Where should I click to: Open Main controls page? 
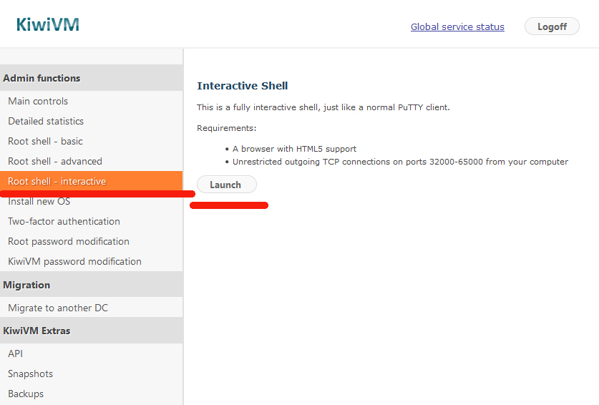point(38,101)
